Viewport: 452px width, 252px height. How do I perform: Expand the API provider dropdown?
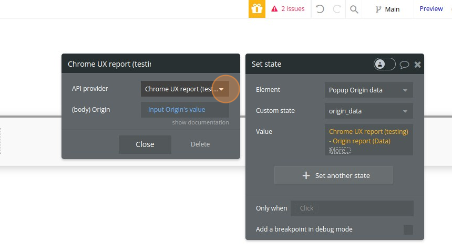tap(185, 89)
